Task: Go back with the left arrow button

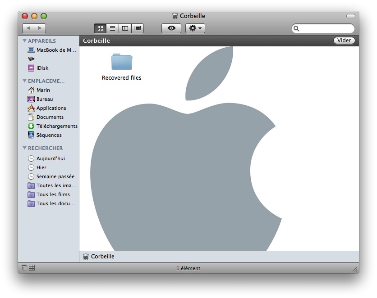Action: coord(28,28)
